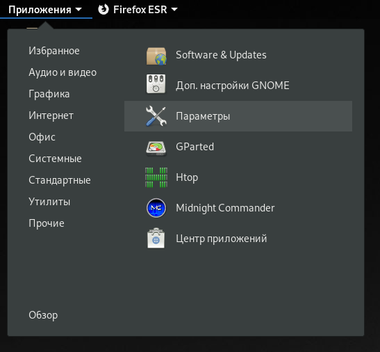The width and height of the screenshot is (380, 352).
Task: Pick the Стандартные category
Action: [x=60, y=180]
